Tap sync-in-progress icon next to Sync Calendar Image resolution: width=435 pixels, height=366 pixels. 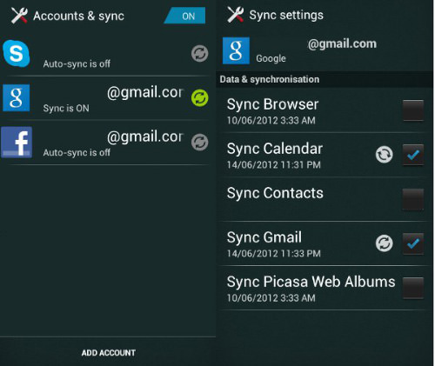tap(385, 155)
